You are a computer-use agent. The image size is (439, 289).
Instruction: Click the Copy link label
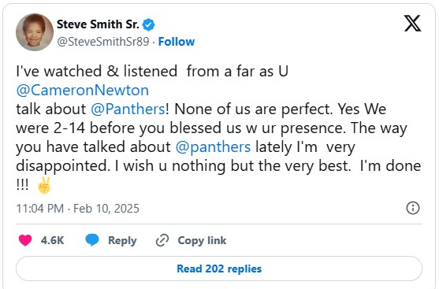(x=202, y=241)
